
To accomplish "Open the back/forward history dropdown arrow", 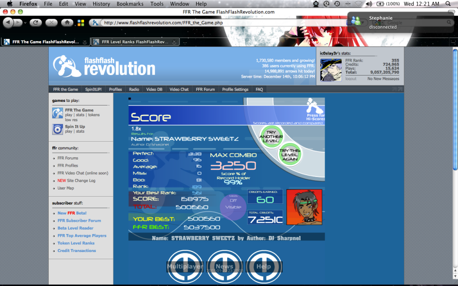I will pos(25,22).
